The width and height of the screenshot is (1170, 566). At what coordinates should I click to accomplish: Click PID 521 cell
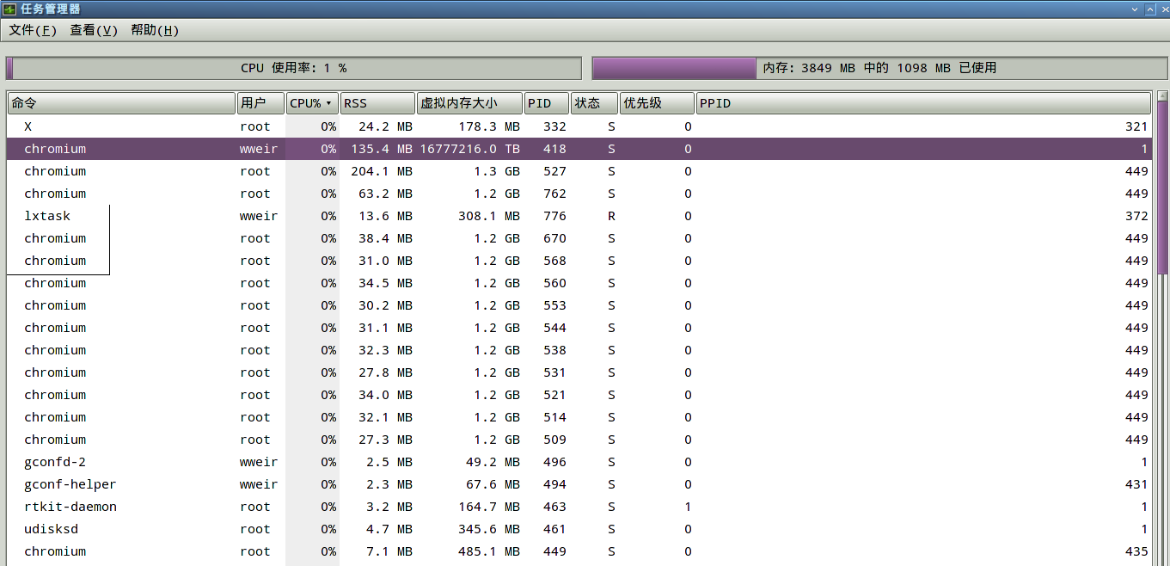click(554, 395)
